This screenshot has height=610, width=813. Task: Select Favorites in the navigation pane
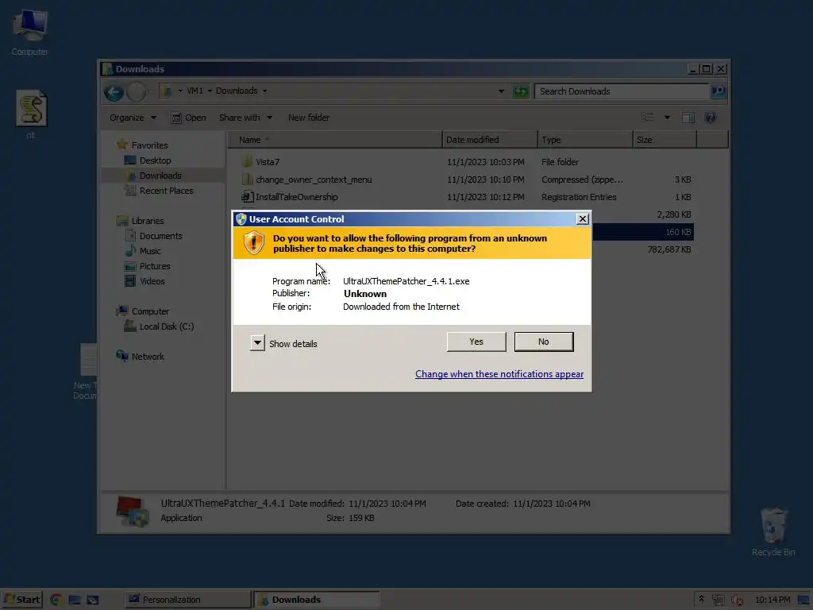(x=149, y=145)
